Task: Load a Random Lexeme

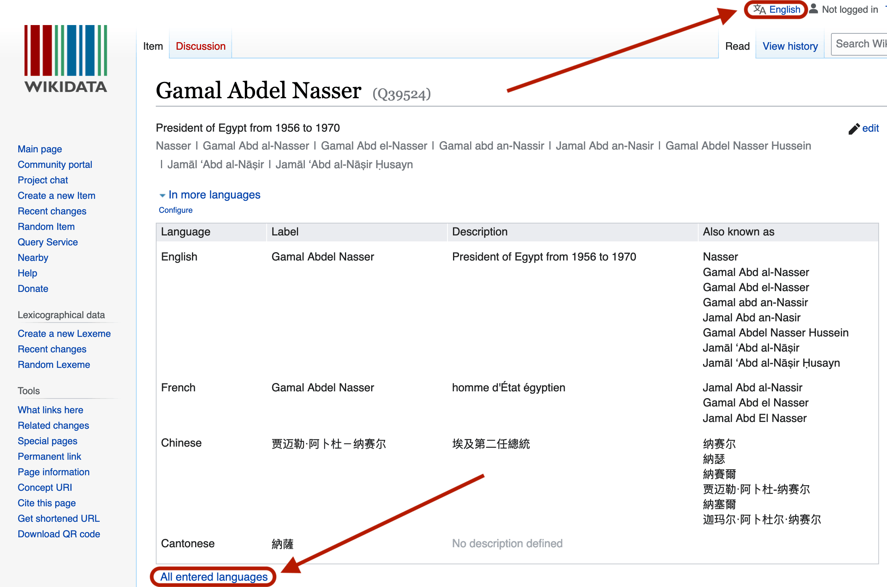Action: 54,365
